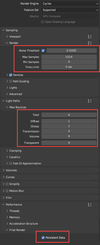Screen dimensions: 100x245
Task: Open the Render Engine Cycles dropdown
Action: (x=70, y=4)
